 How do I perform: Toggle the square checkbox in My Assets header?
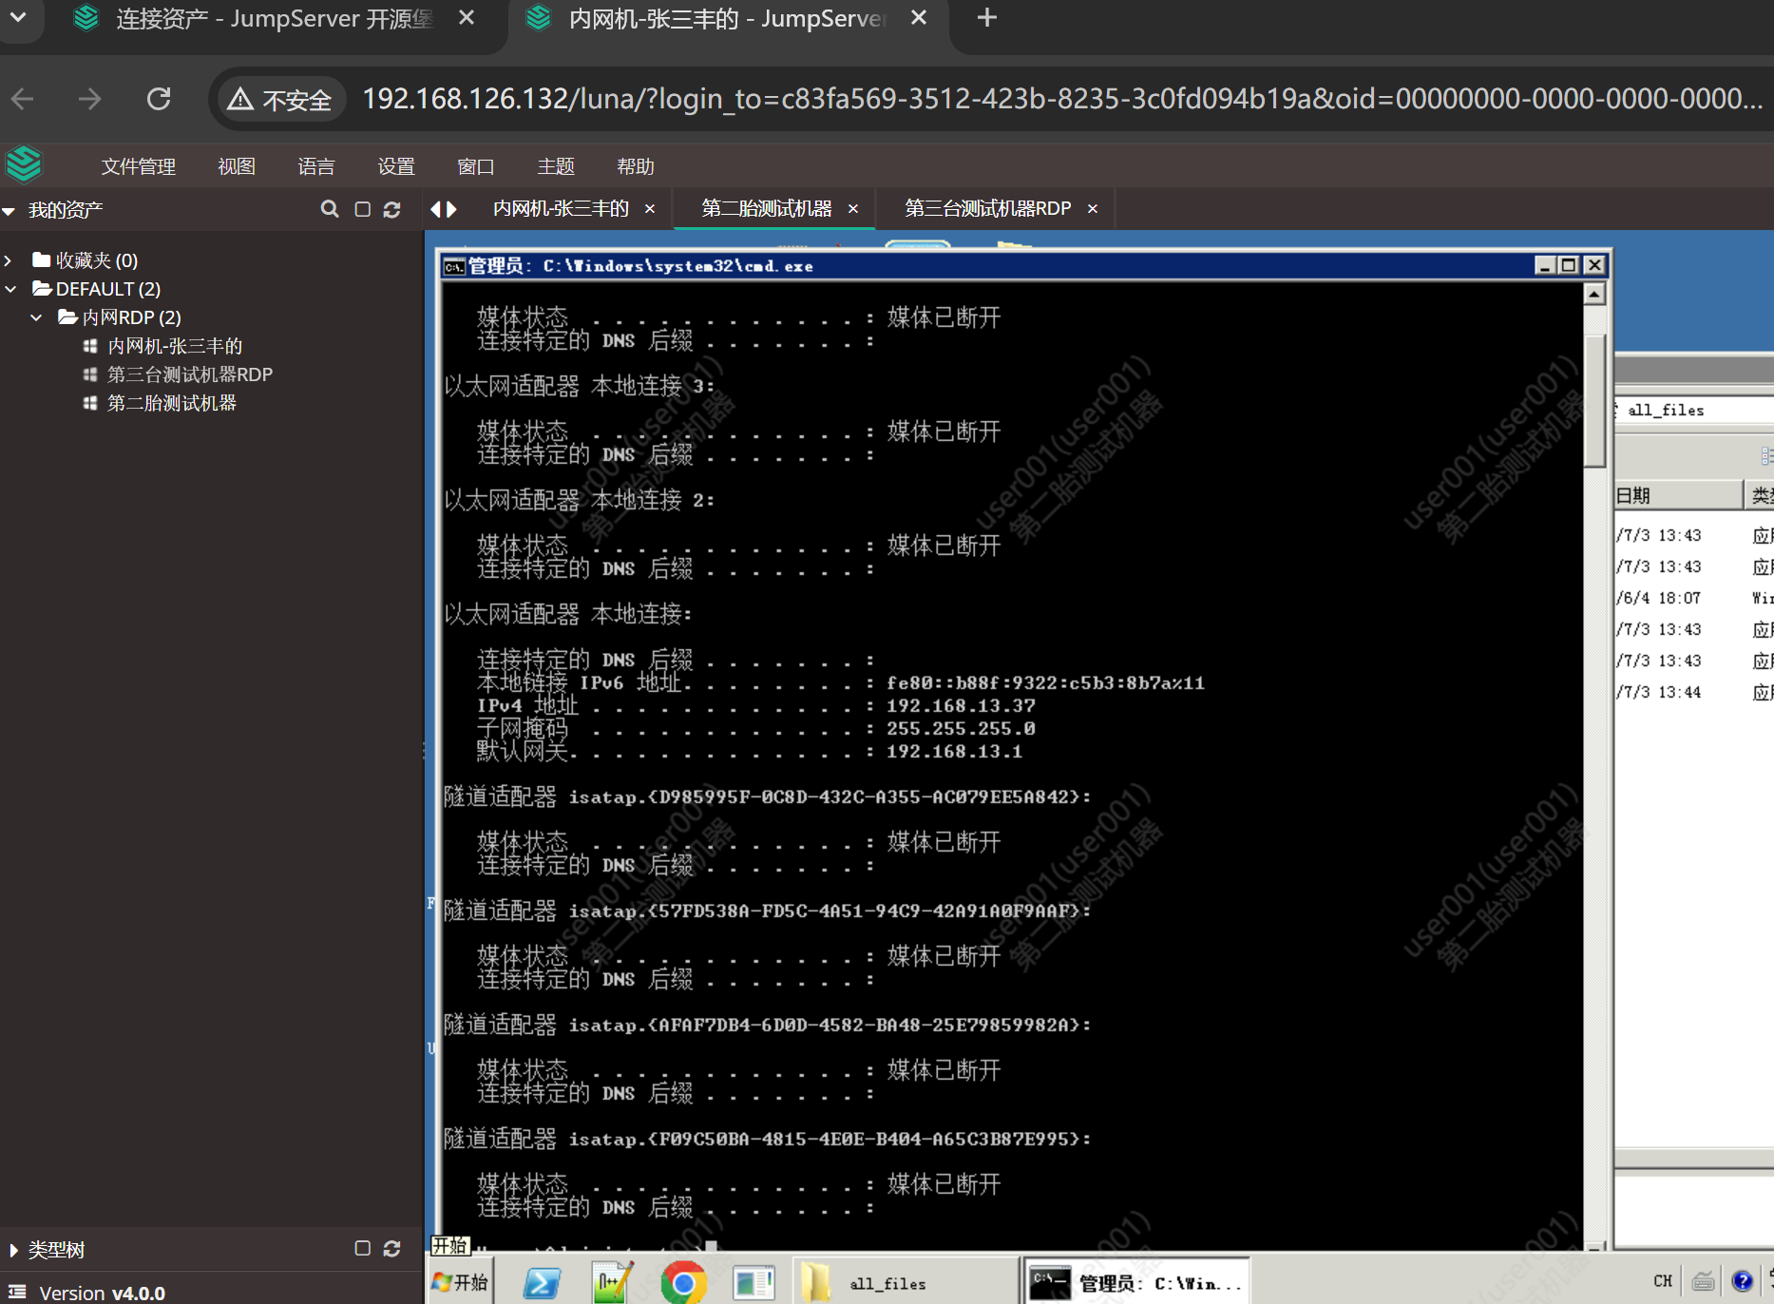coord(362,209)
